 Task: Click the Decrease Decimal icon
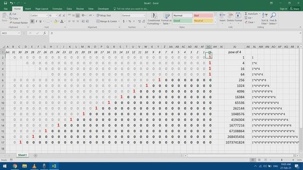click(x=143, y=21)
